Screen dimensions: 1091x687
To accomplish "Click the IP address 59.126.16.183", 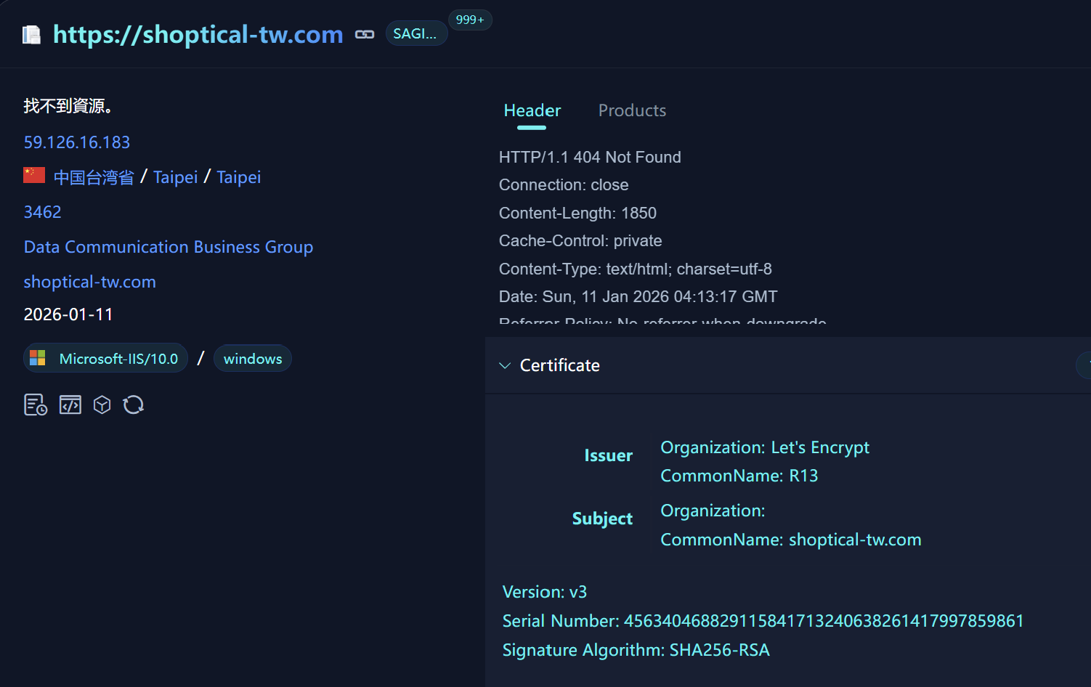I will [77, 142].
